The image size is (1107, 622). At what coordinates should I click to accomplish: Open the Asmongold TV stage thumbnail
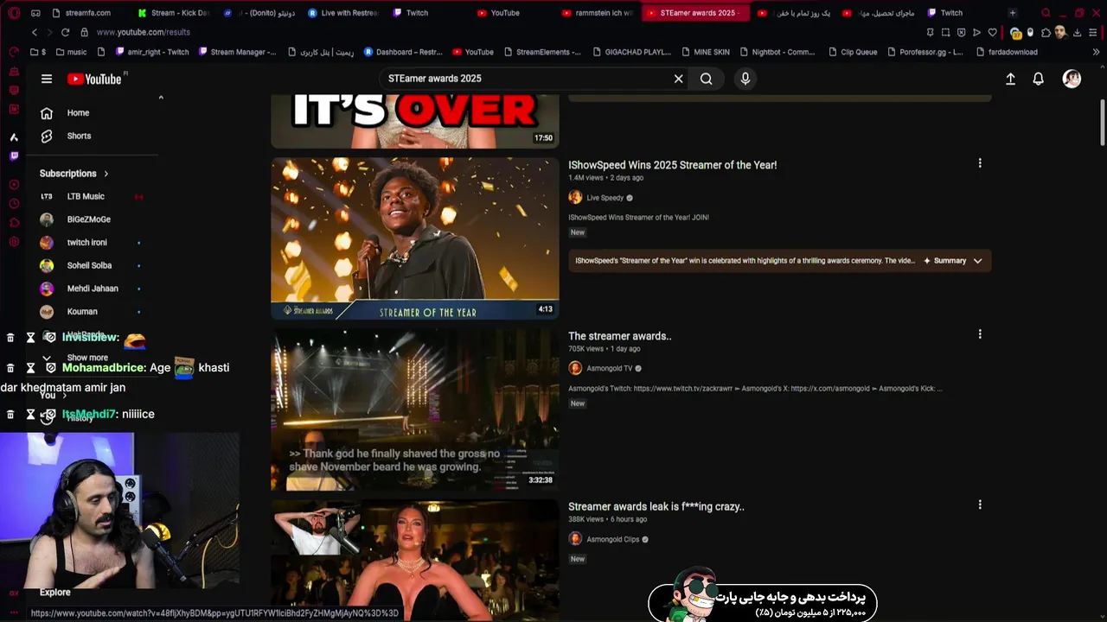[x=415, y=409]
